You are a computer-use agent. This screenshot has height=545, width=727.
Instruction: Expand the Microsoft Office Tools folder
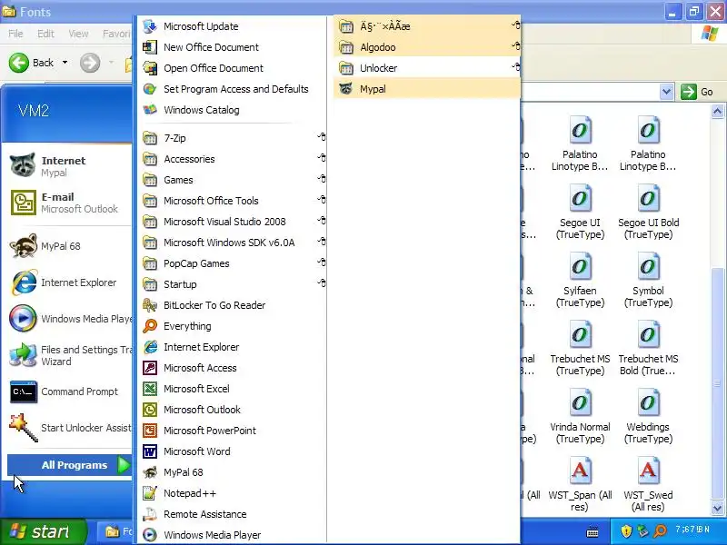pyautogui.click(x=233, y=201)
